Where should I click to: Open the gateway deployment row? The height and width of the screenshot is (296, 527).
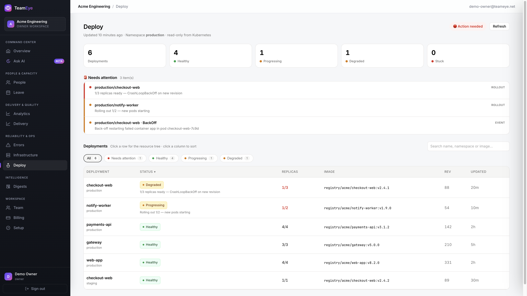pyautogui.click(x=296, y=245)
